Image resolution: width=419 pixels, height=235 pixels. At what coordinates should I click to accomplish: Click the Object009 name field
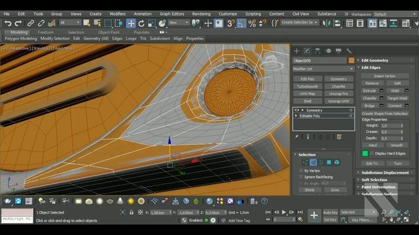[319, 61]
